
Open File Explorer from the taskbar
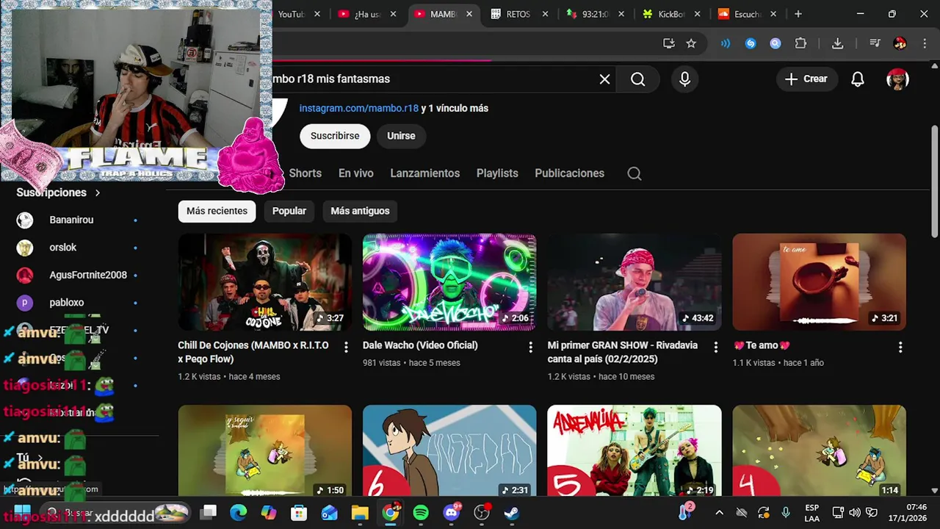point(360,513)
